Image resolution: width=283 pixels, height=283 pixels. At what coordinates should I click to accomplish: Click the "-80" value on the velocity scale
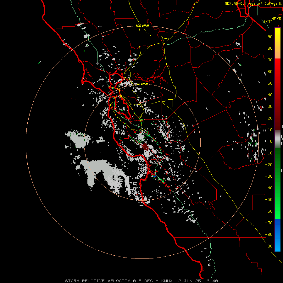coord(269,235)
